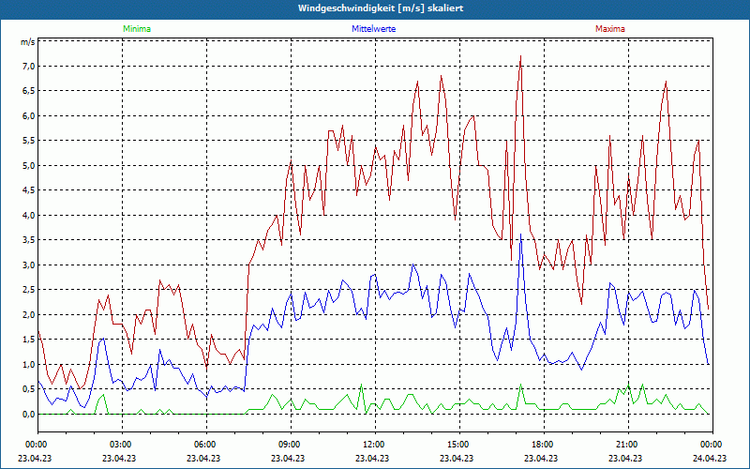750x469 pixels.
Task: Click the 3,5 y-axis value
Action: (x=28, y=240)
